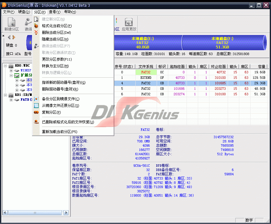271x224 pixels.
Task: Click the DiskGenius title bar app icon
Action: pyautogui.click(x=4, y=5)
